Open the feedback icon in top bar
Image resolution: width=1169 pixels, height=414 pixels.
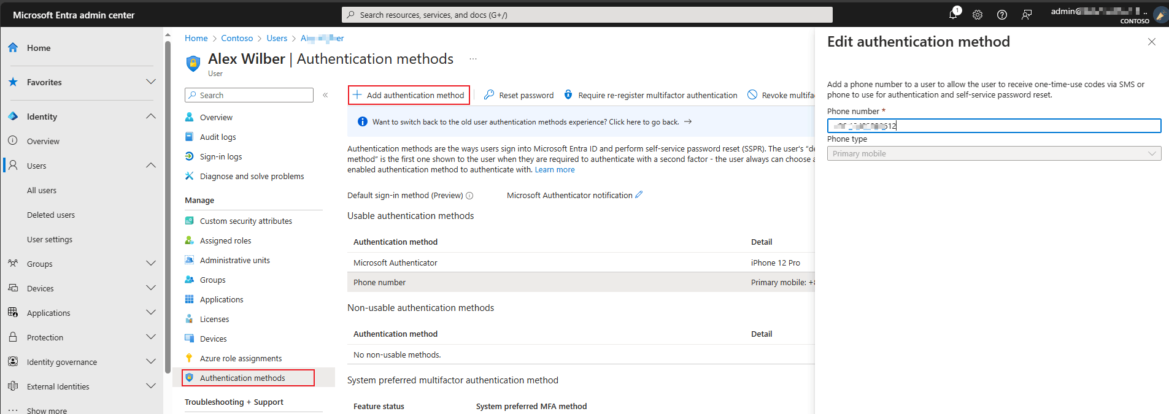click(x=1027, y=15)
